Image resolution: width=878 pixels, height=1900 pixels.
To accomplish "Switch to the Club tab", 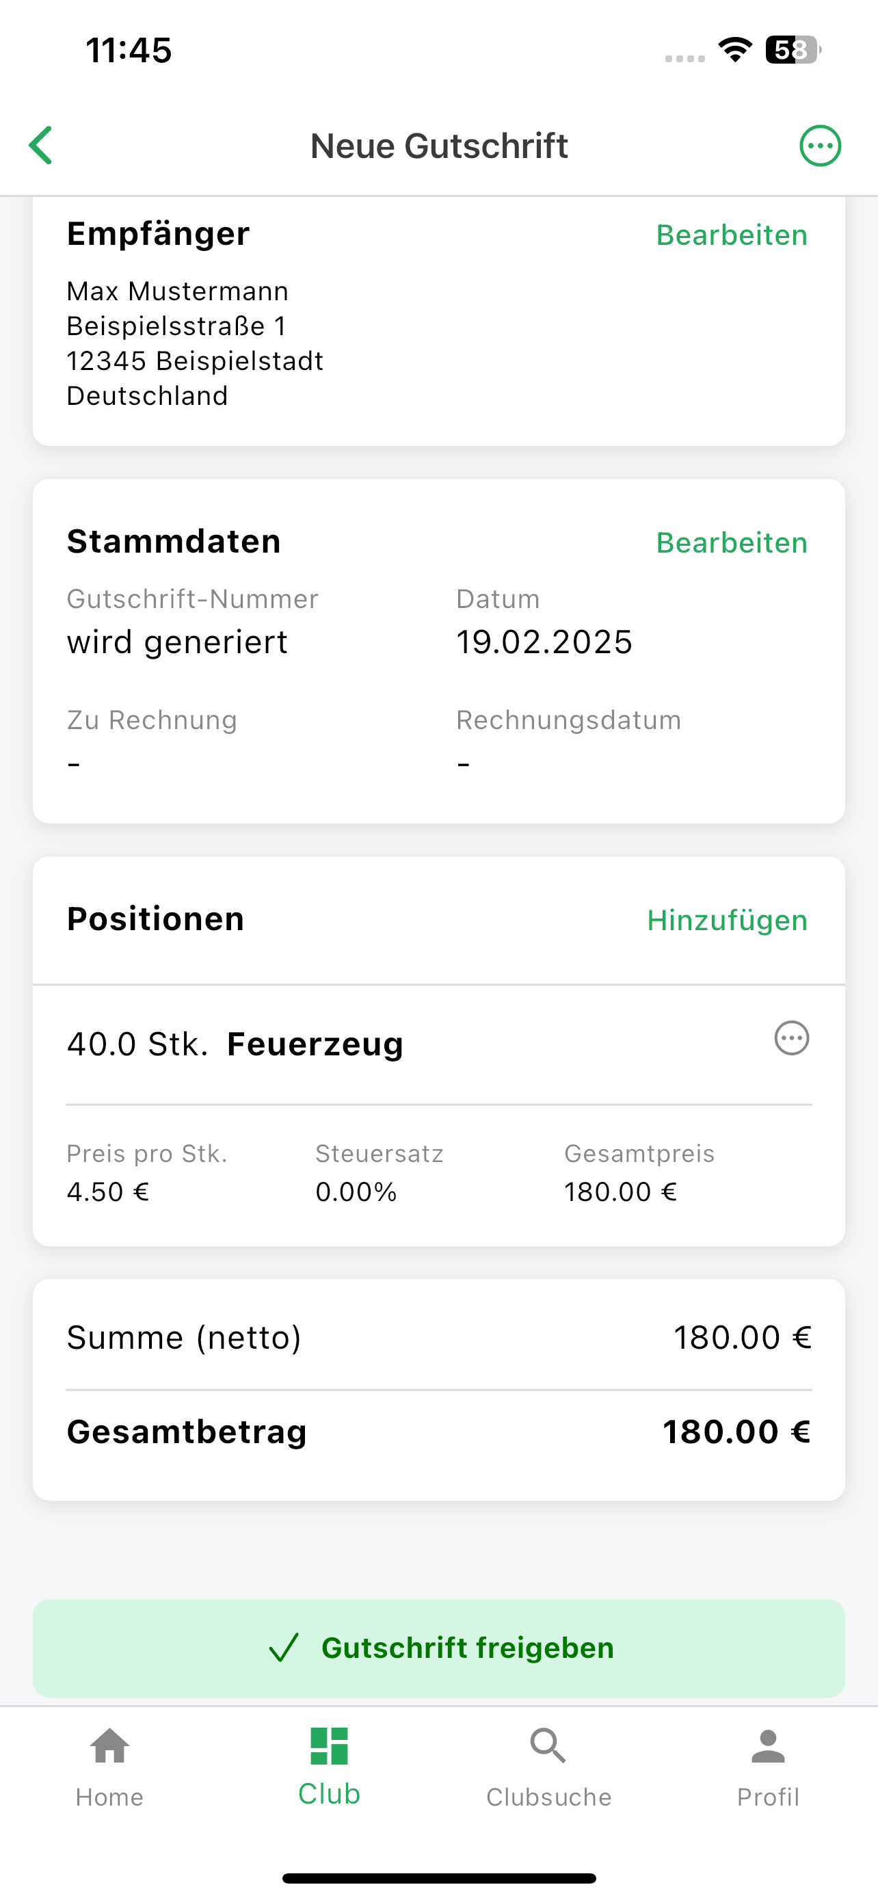I will [x=329, y=1767].
